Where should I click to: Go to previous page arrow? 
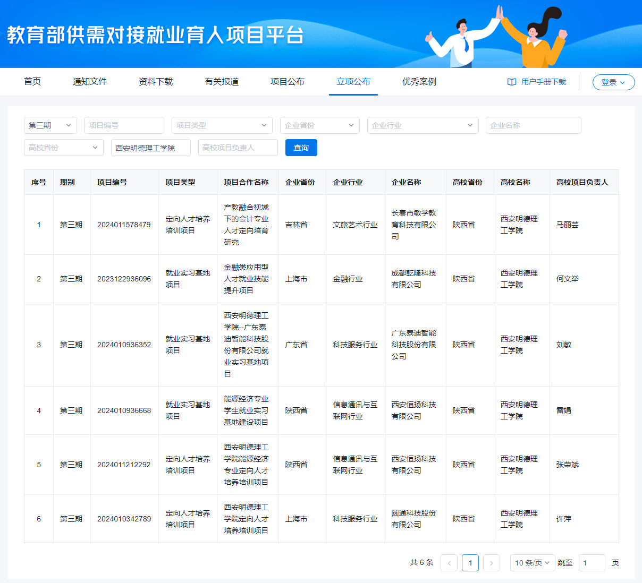[449, 563]
